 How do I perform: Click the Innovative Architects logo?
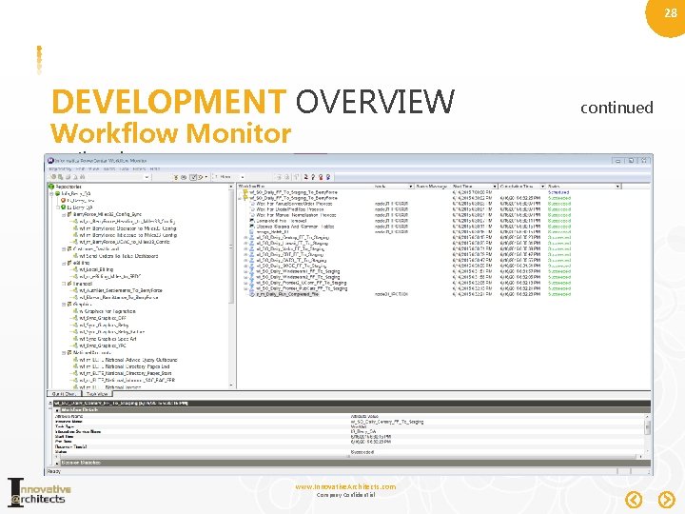point(39,492)
